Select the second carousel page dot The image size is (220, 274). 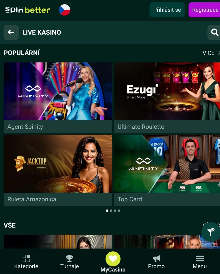click(x=111, y=211)
